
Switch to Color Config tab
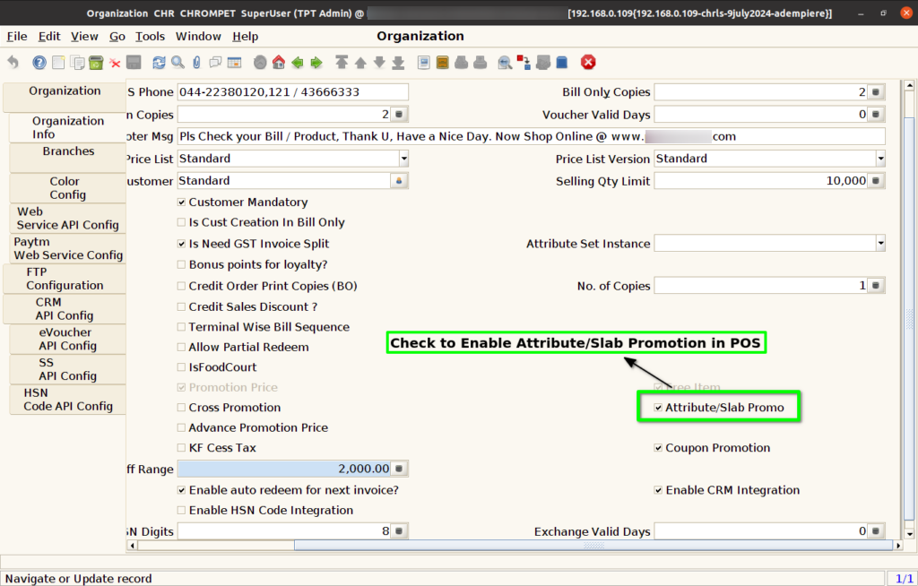(x=68, y=188)
